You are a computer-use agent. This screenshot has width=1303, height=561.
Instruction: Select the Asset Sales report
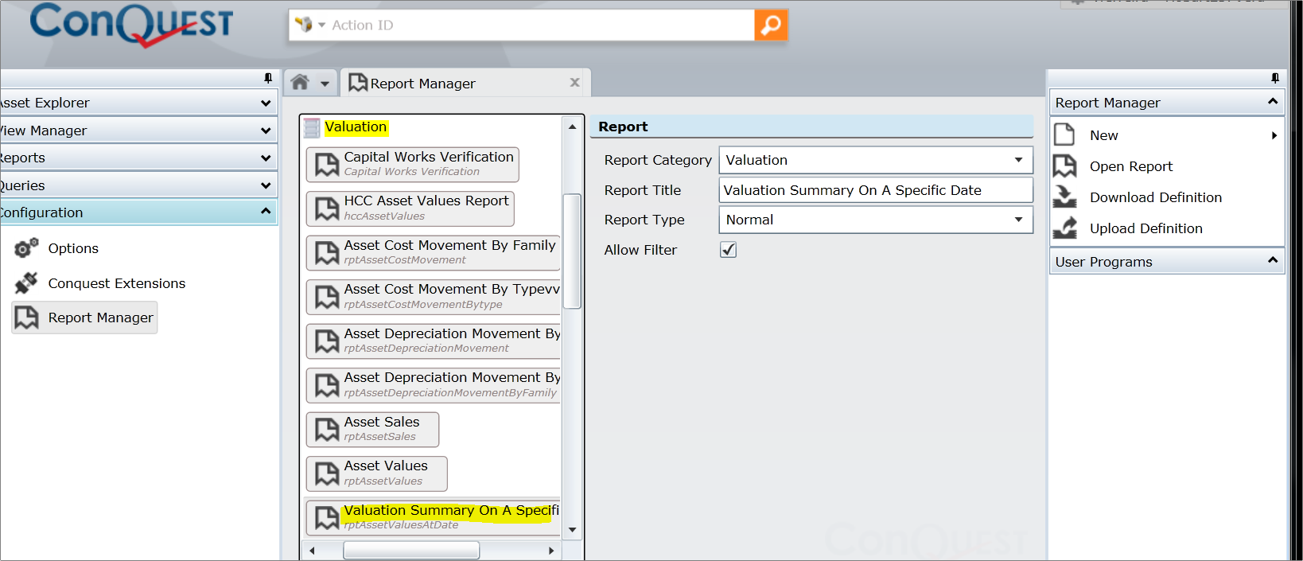point(372,429)
